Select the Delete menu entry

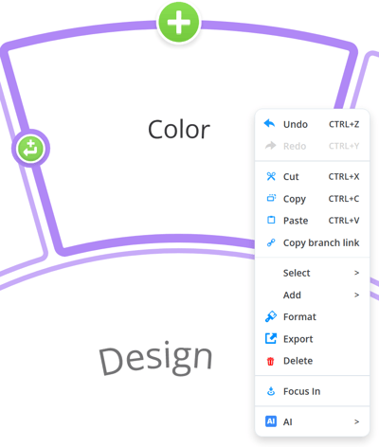312,361
